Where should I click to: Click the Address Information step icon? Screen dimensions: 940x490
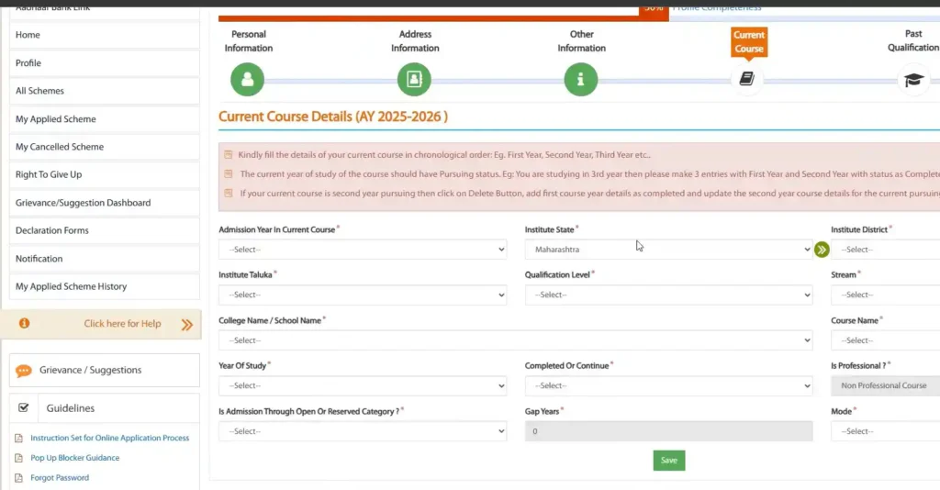414,80
